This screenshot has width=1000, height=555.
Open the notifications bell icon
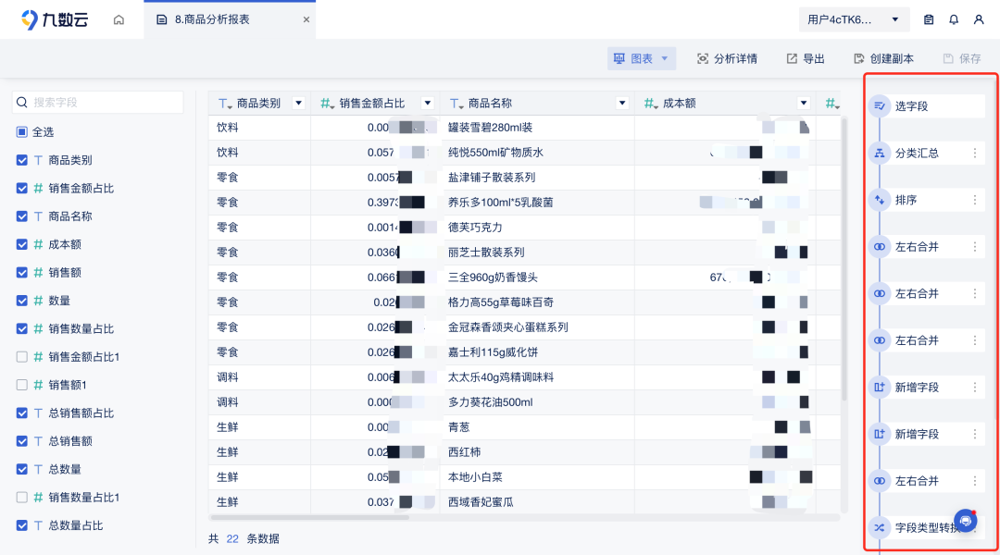954,18
